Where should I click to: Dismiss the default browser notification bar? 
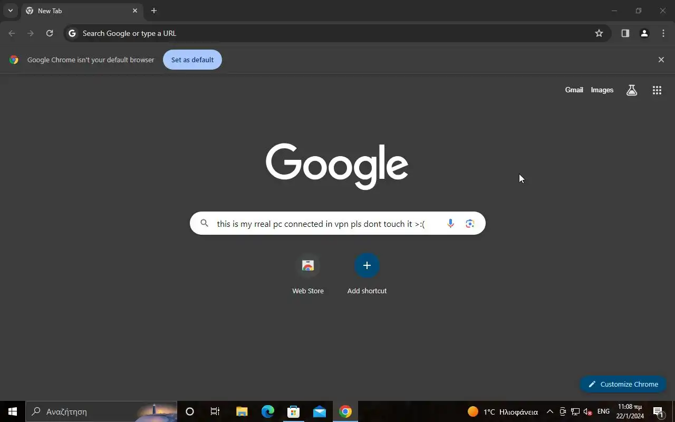click(x=661, y=60)
